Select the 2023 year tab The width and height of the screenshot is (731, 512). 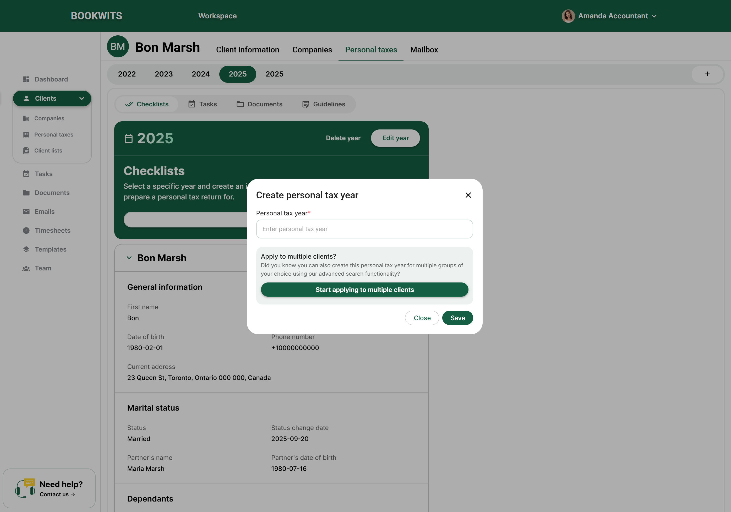[164, 74]
